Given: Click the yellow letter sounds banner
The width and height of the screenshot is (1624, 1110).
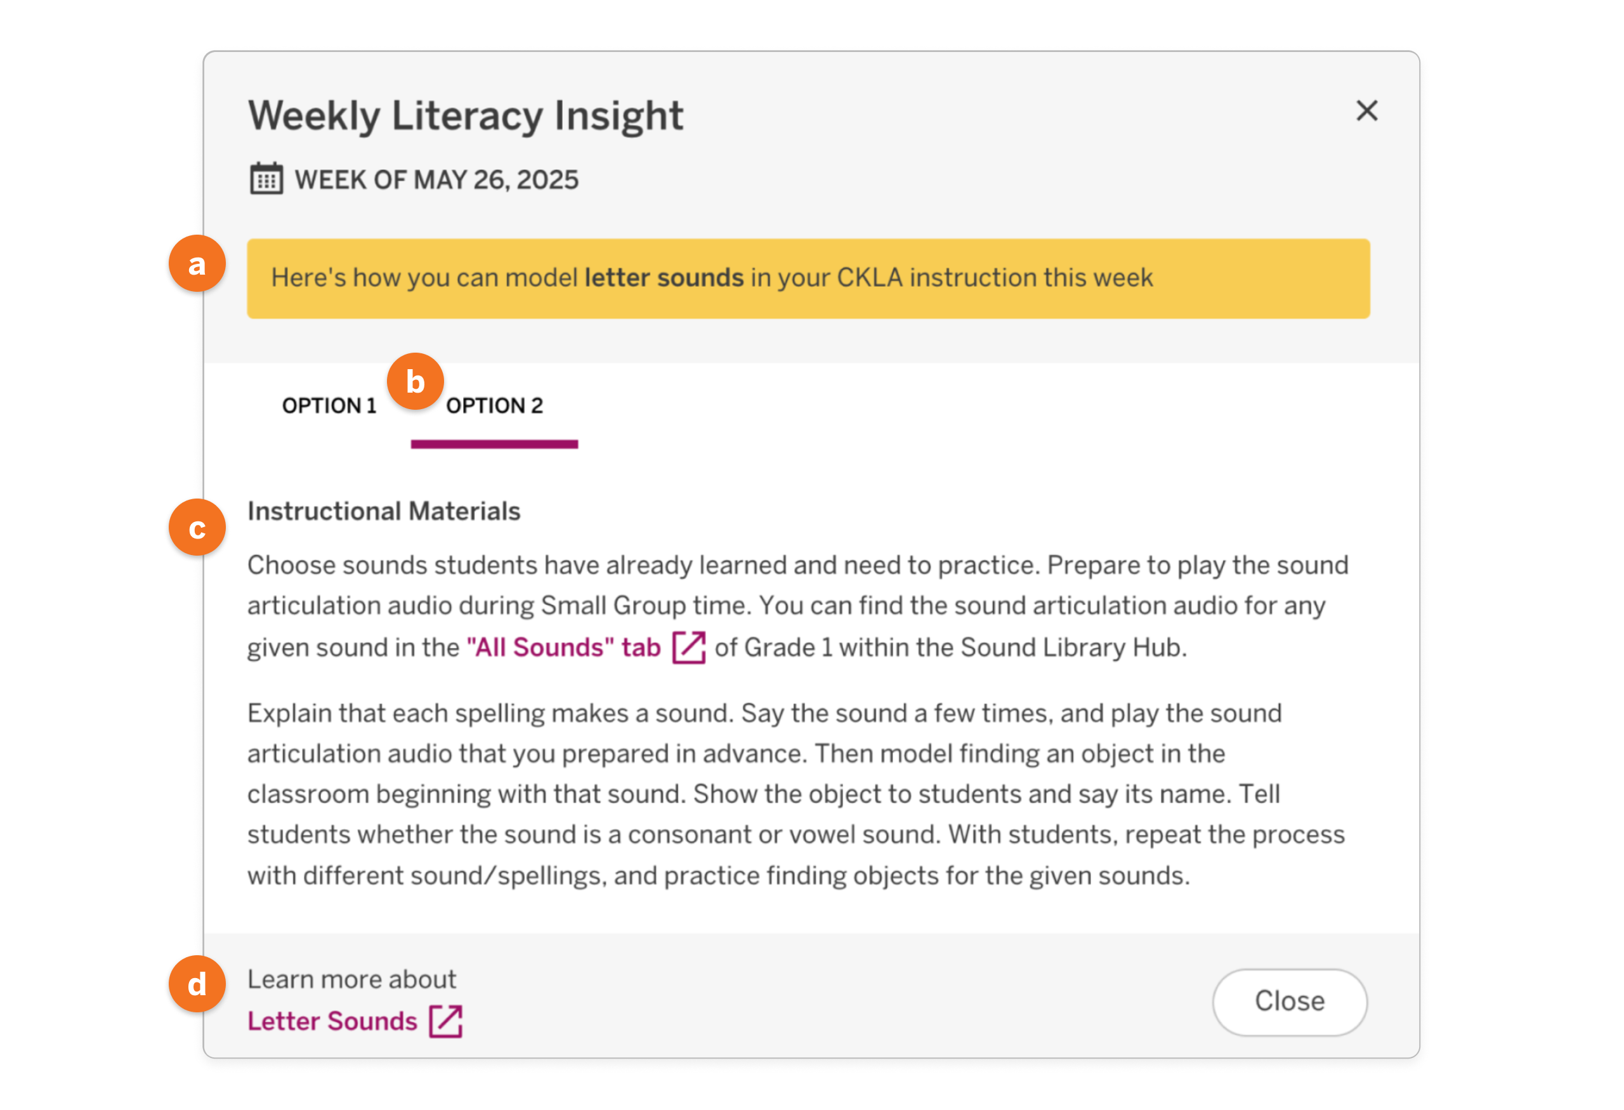Looking at the screenshot, I should pos(808,278).
